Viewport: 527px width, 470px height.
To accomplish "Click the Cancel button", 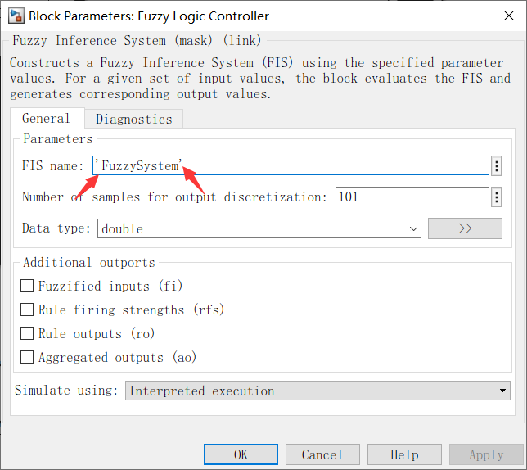I will pyautogui.click(x=322, y=454).
